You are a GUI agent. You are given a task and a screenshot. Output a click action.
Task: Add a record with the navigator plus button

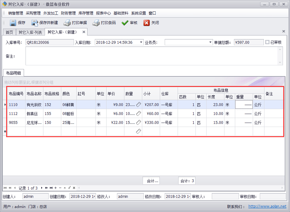click(x=55, y=188)
